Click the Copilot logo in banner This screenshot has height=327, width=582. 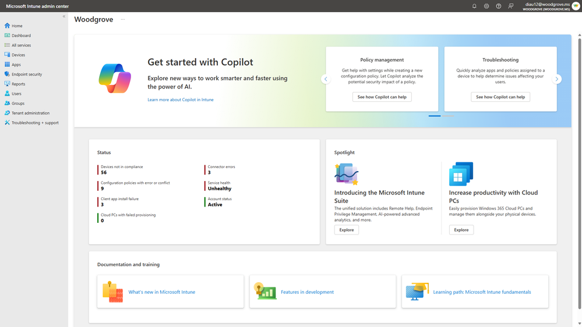115,78
